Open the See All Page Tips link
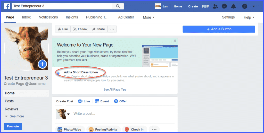This screenshot has height=133, width=264. pyautogui.click(x=115, y=90)
